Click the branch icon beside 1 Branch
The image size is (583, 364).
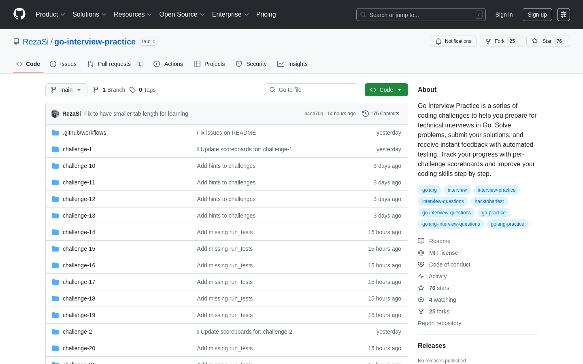coord(96,90)
